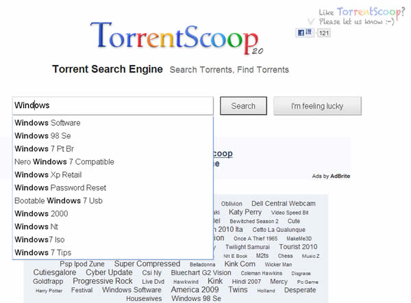Click the 'Music Z' tag

point(310,256)
